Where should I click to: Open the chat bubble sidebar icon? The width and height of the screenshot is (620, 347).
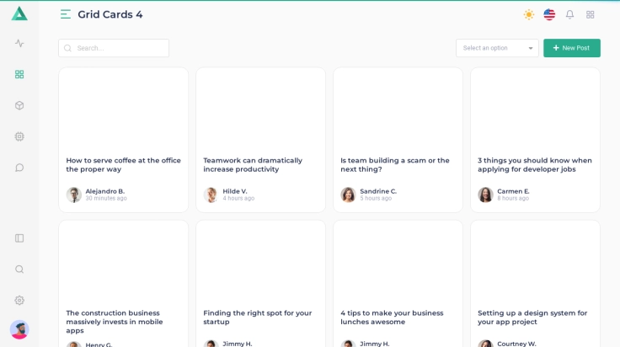[x=19, y=168]
